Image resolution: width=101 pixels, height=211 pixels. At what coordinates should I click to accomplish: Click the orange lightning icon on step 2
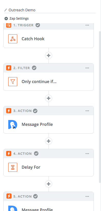click(9, 68)
